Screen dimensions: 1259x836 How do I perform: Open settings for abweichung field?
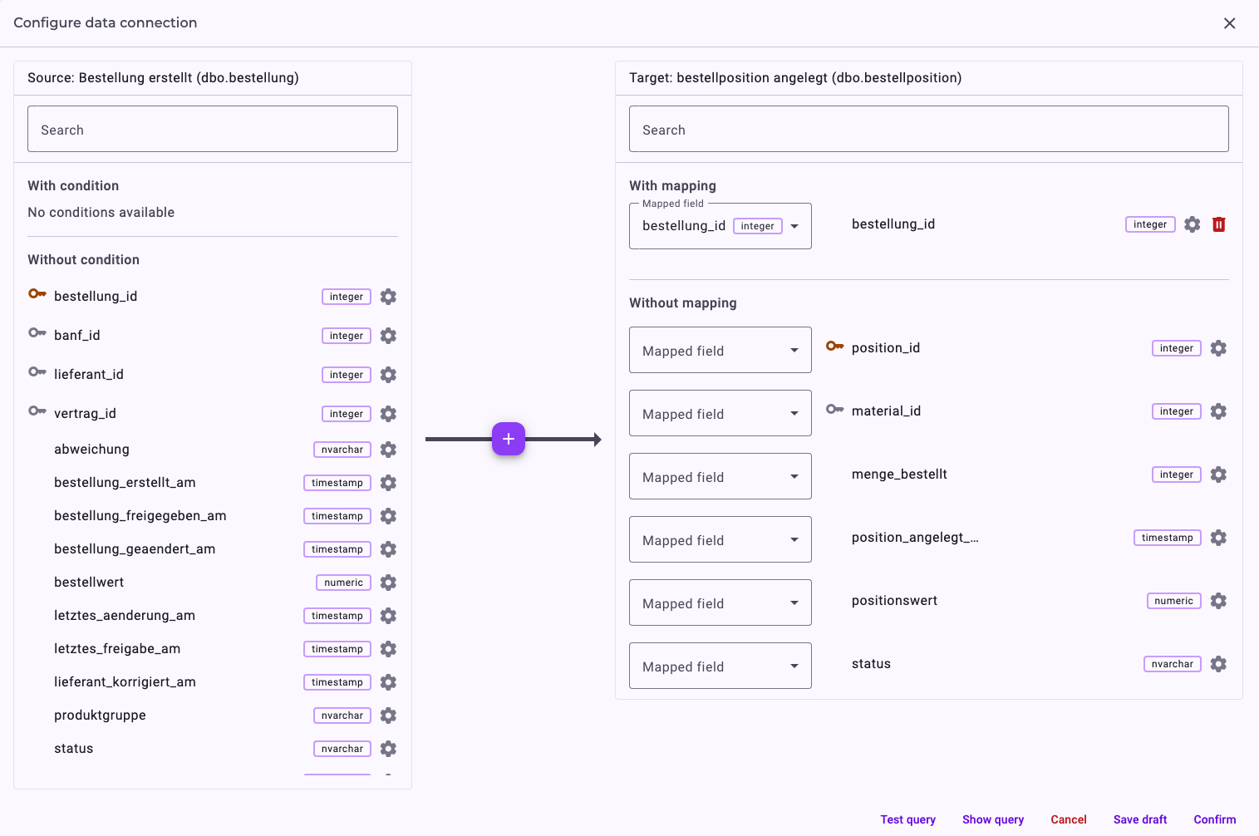pos(388,450)
